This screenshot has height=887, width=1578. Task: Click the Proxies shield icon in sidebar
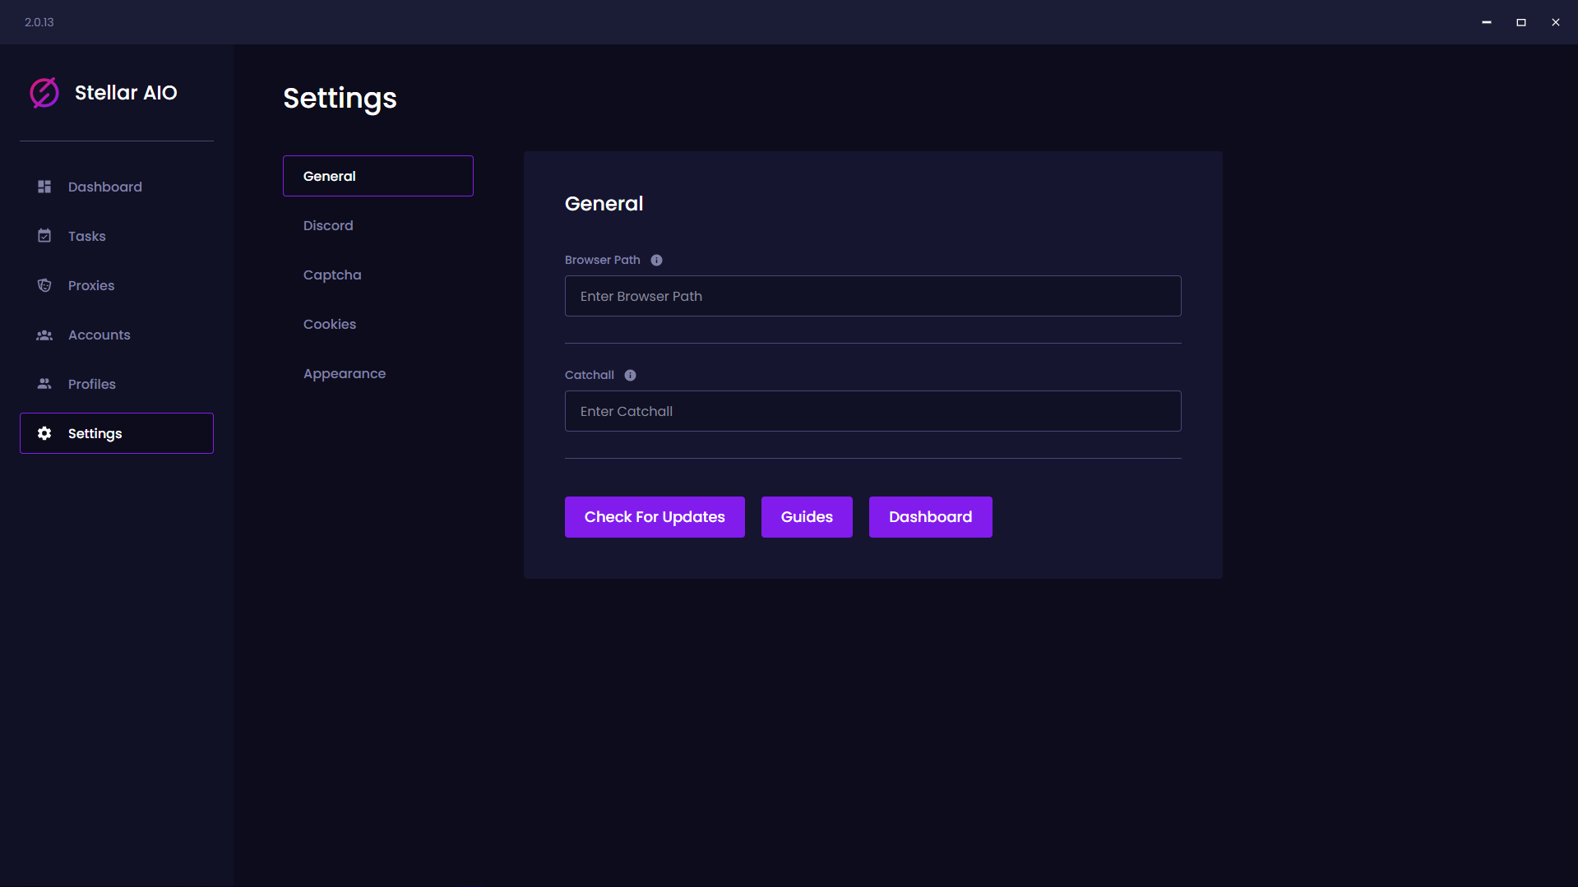coord(44,285)
